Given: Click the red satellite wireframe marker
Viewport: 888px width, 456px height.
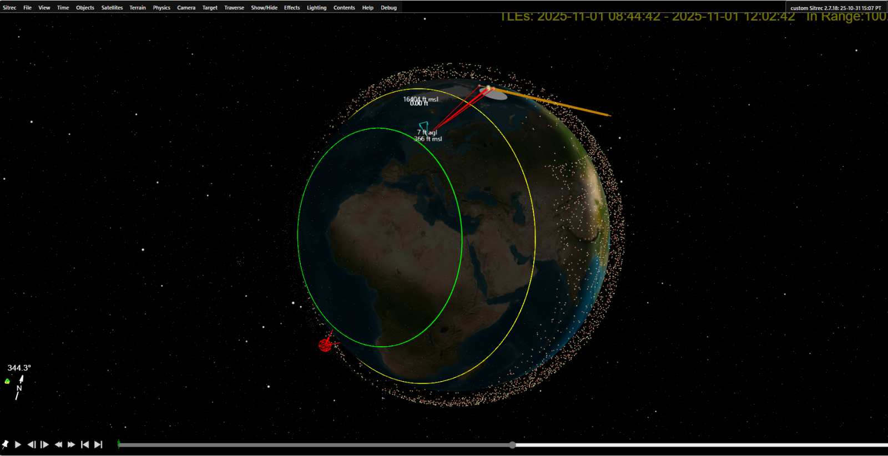Looking at the screenshot, I should [x=325, y=345].
